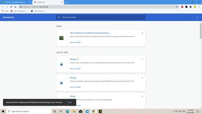Open the DBH.jpg download link

73,59
